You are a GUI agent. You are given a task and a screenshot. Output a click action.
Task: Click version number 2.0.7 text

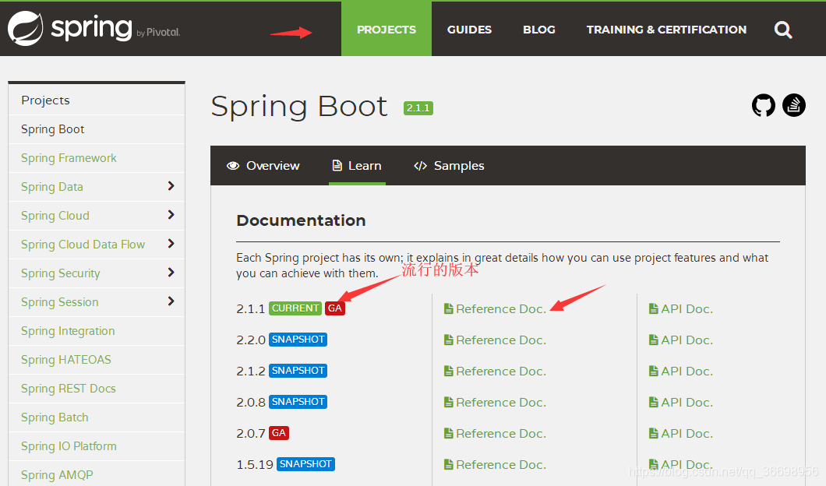click(x=251, y=433)
